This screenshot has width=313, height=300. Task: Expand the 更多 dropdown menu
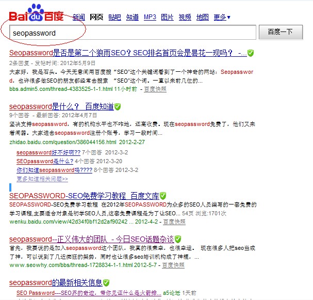(222, 17)
